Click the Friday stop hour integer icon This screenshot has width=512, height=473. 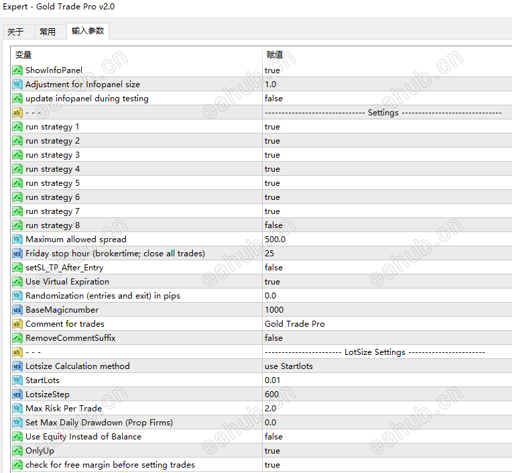tap(17, 254)
